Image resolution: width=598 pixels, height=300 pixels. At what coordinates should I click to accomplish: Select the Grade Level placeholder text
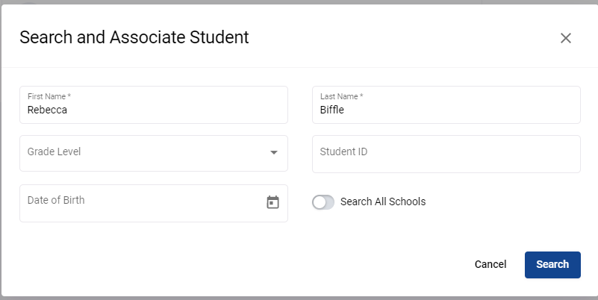pyautogui.click(x=54, y=151)
